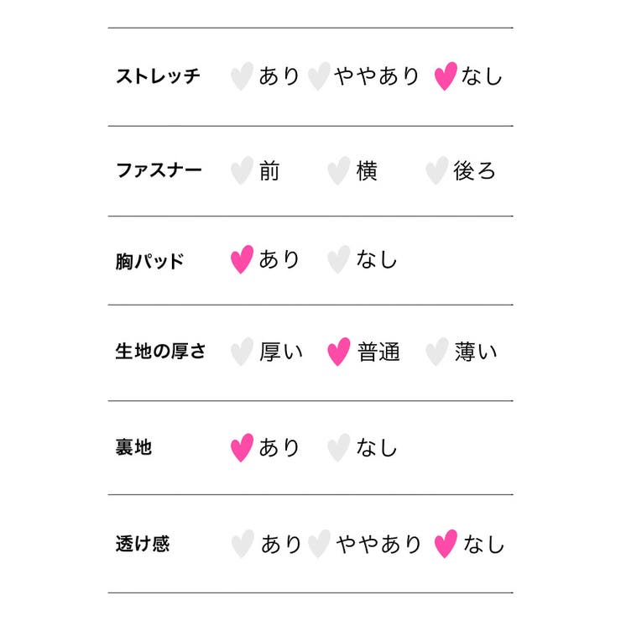Screen dimensions: 621x621
Task: Select the gray heart for 透け感 ややあり
Action: 319,544
